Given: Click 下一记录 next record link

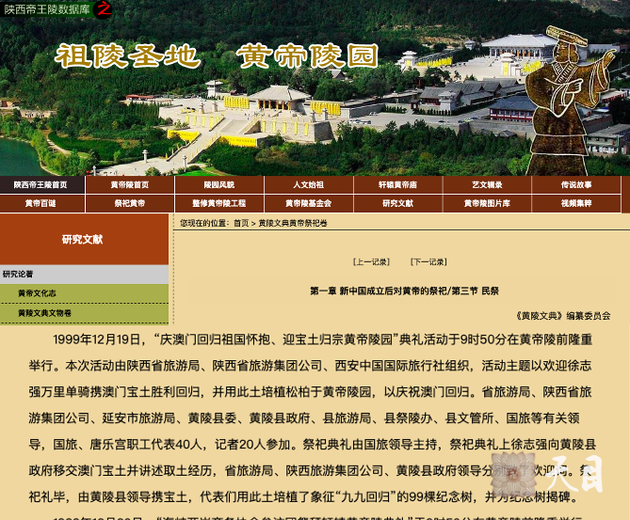Looking at the screenshot, I should point(428,261).
